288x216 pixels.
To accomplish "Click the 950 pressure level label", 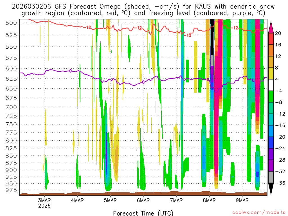I will pos(11,183).
